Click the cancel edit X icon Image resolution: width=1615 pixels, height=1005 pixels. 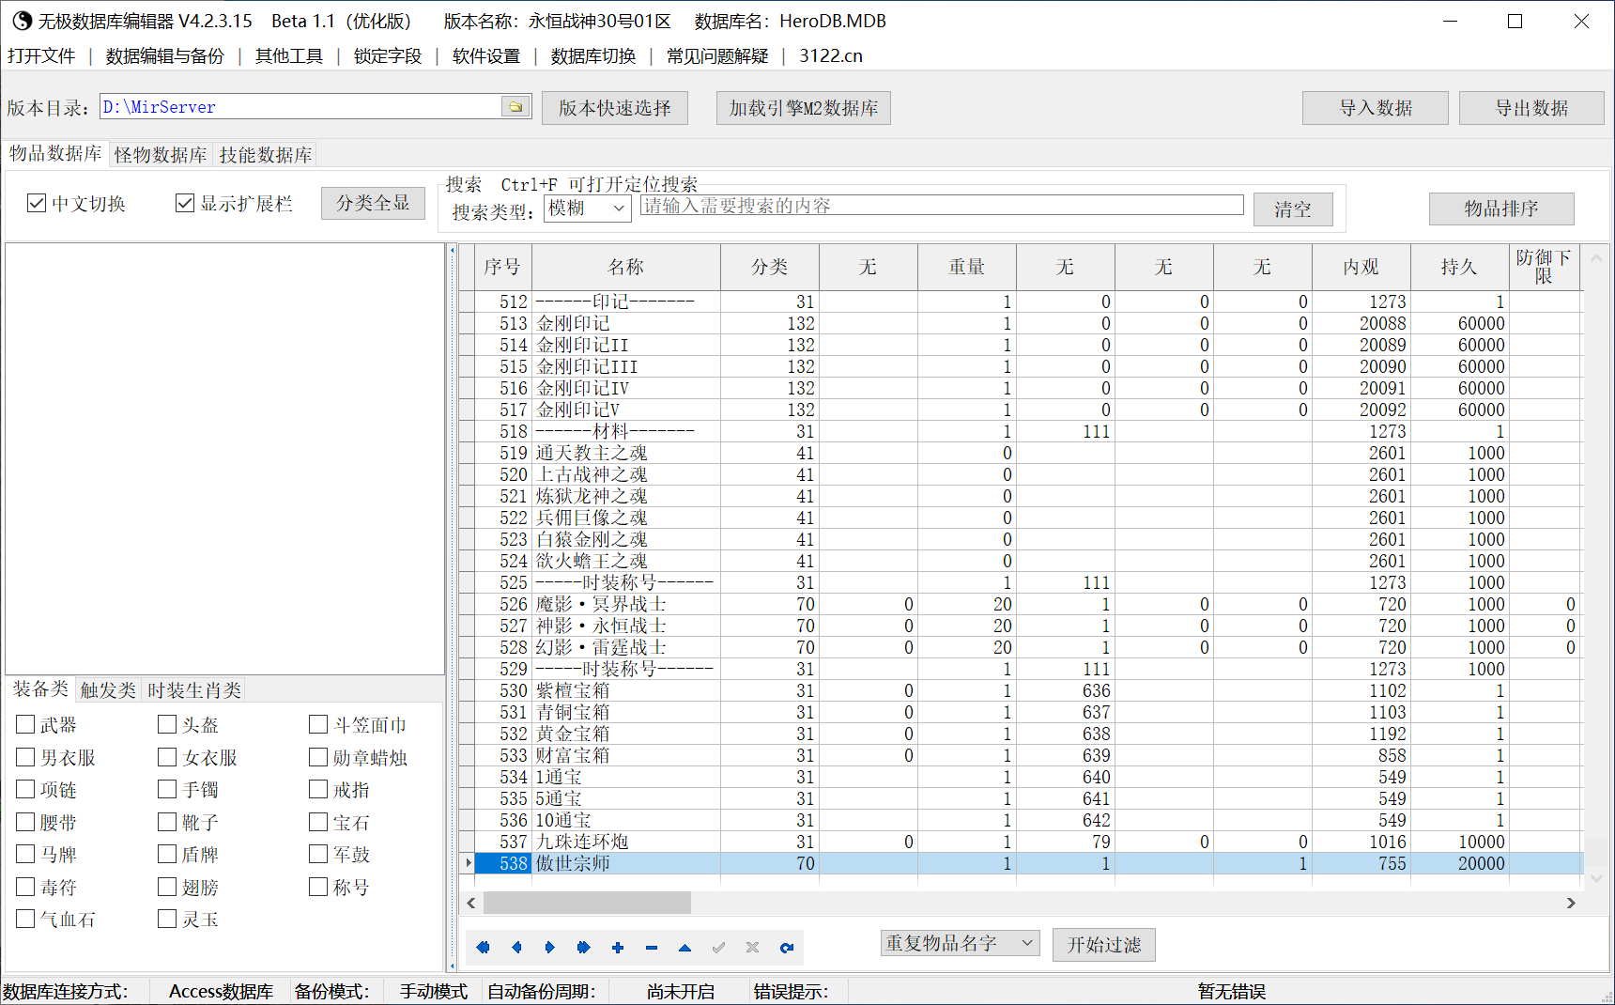coord(753,948)
